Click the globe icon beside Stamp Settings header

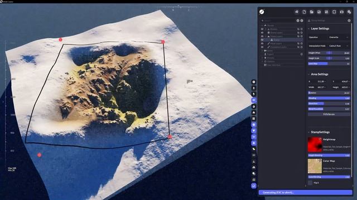click(349, 21)
